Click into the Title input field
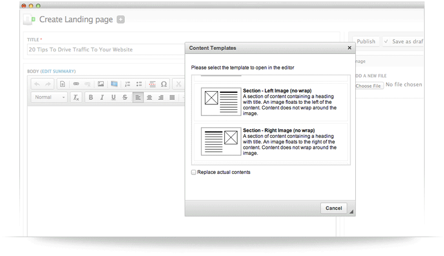This screenshot has width=444, height=256. (106, 49)
